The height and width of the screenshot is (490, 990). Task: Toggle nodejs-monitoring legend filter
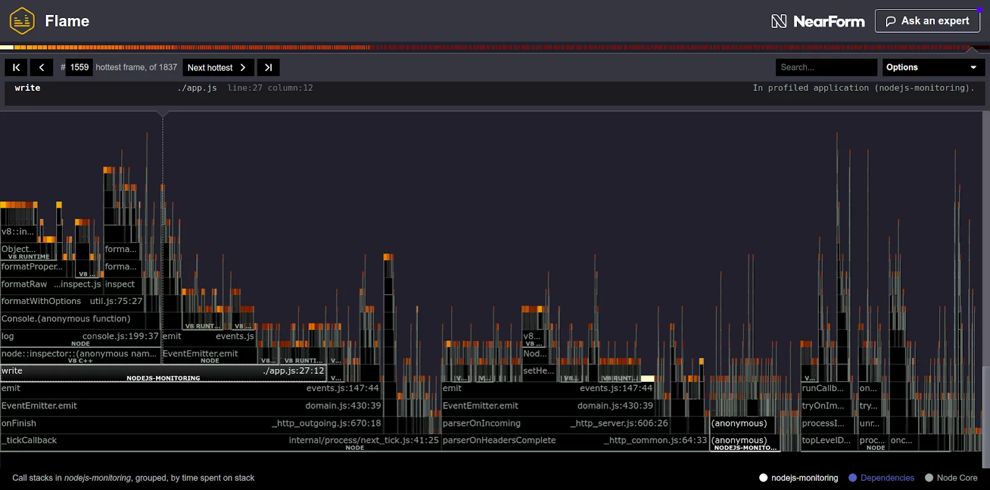tap(798, 478)
